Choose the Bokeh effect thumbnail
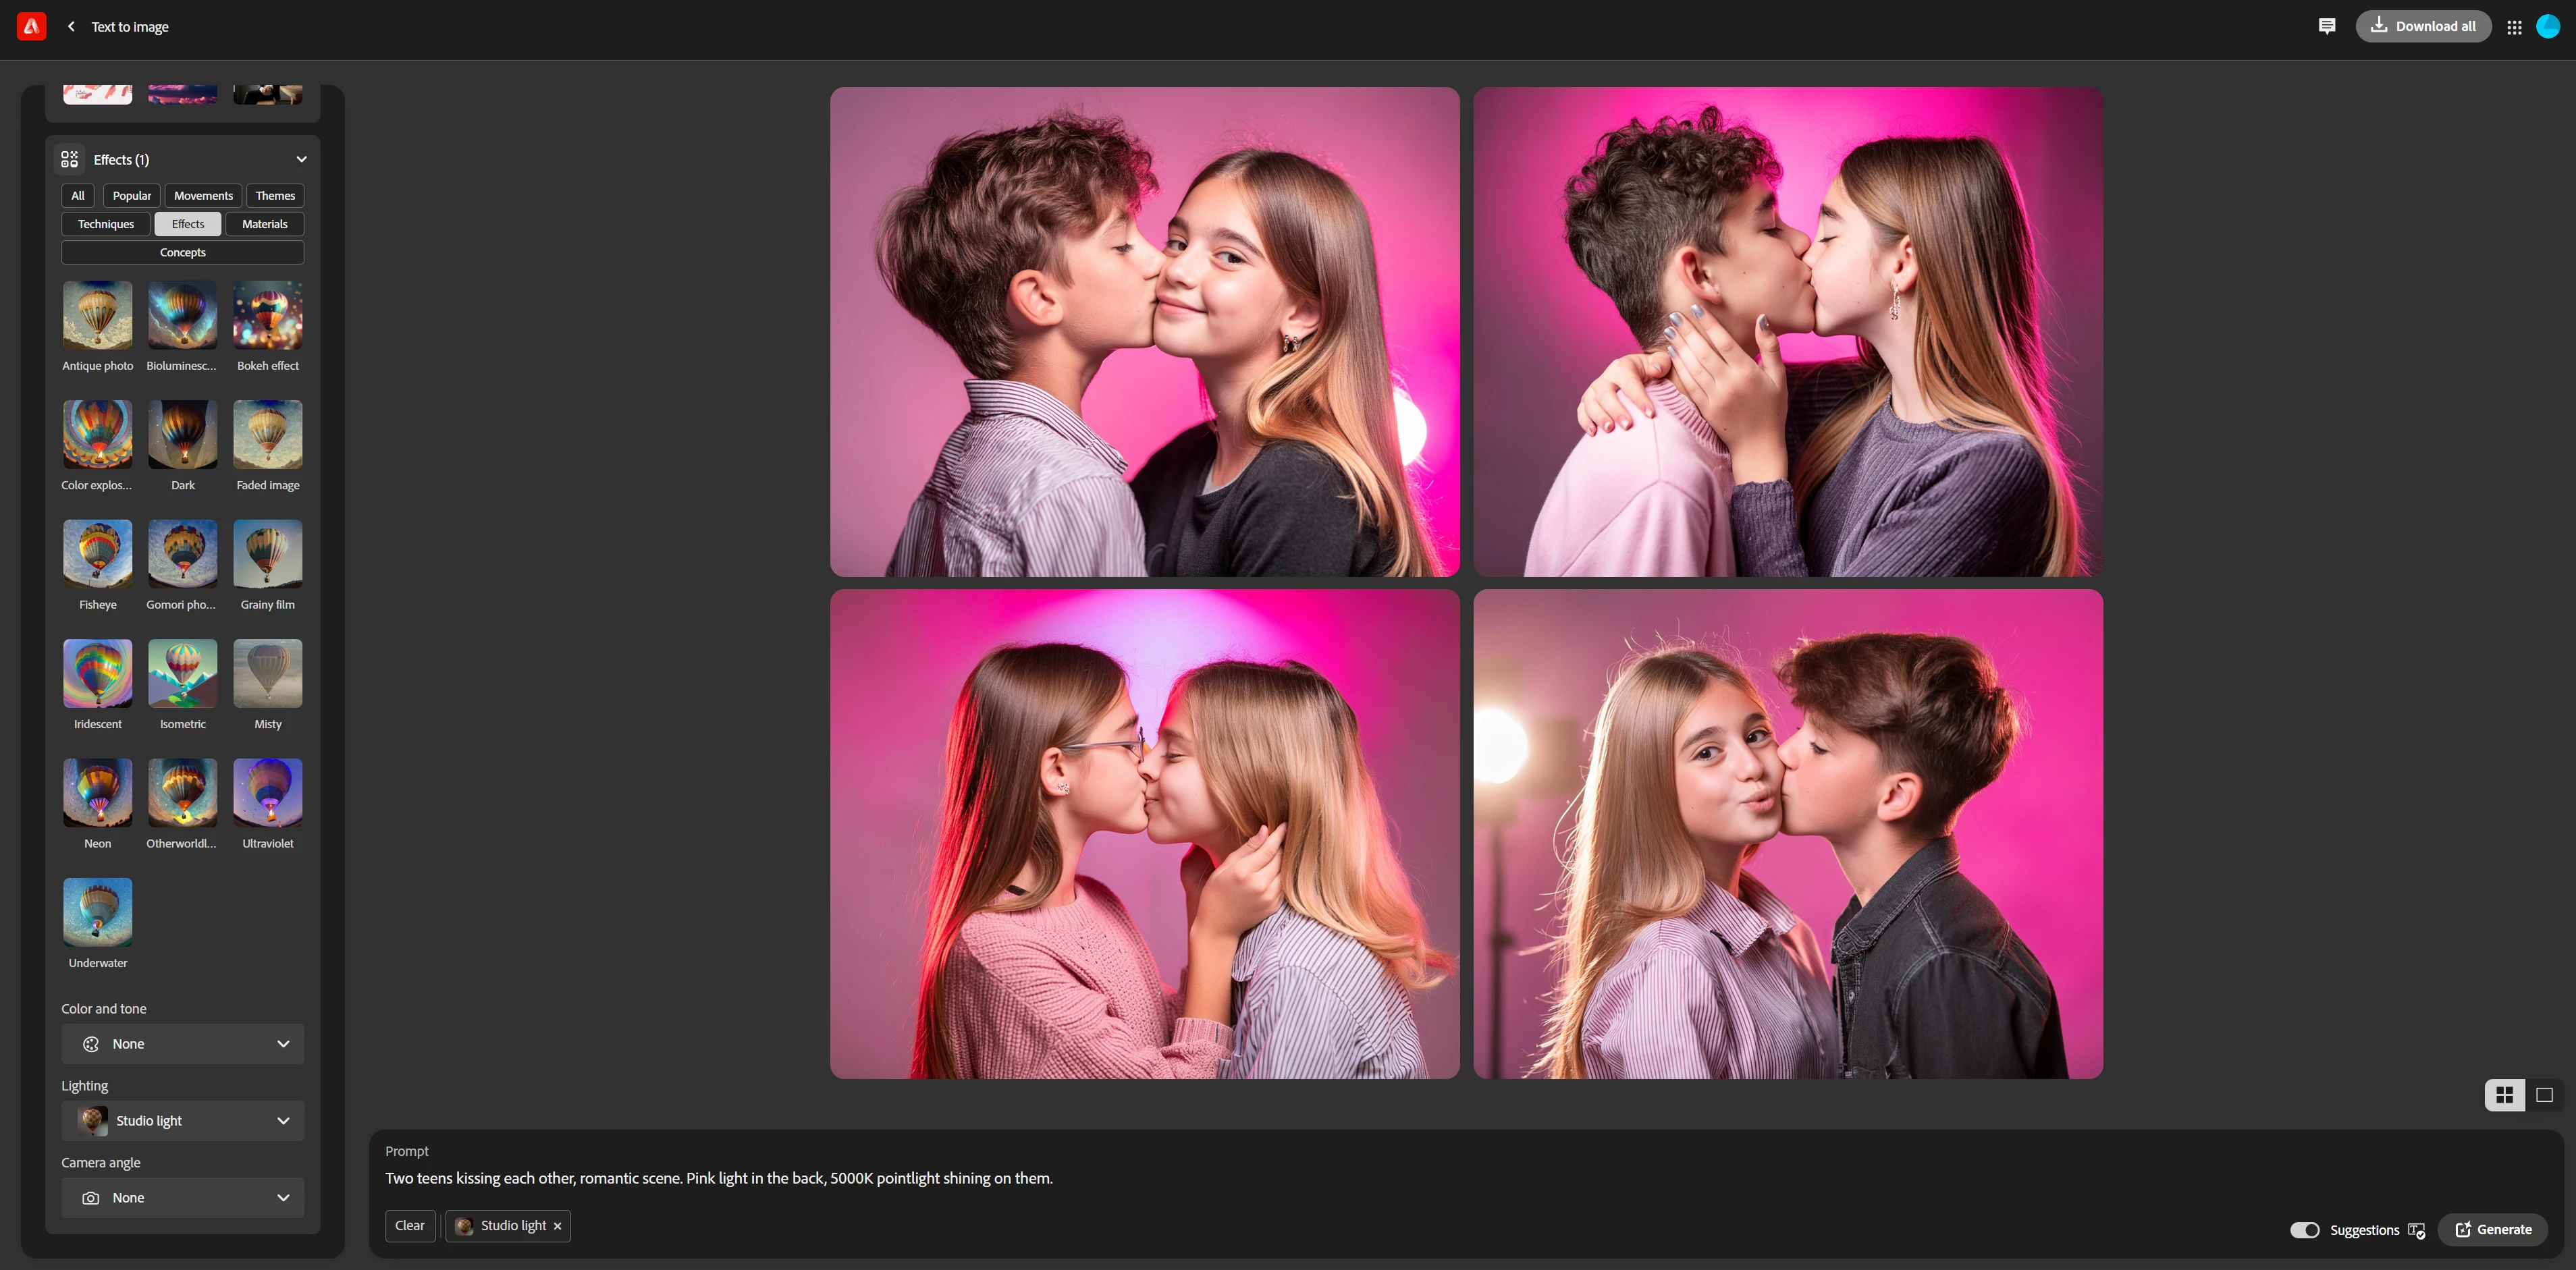The image size is (2576, 1270). click(x=267, y=315)
